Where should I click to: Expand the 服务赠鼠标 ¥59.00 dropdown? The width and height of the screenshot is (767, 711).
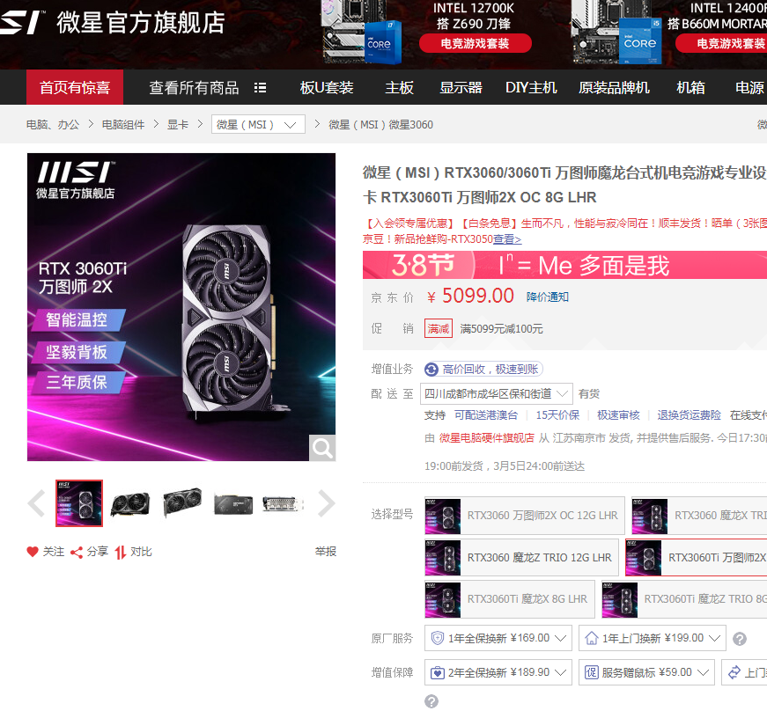click(646, 672)
